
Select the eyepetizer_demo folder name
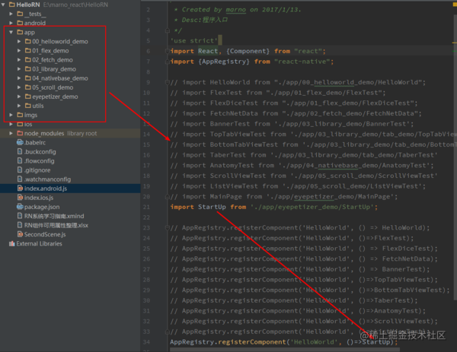pyautogui.click(x=55, y=97)
